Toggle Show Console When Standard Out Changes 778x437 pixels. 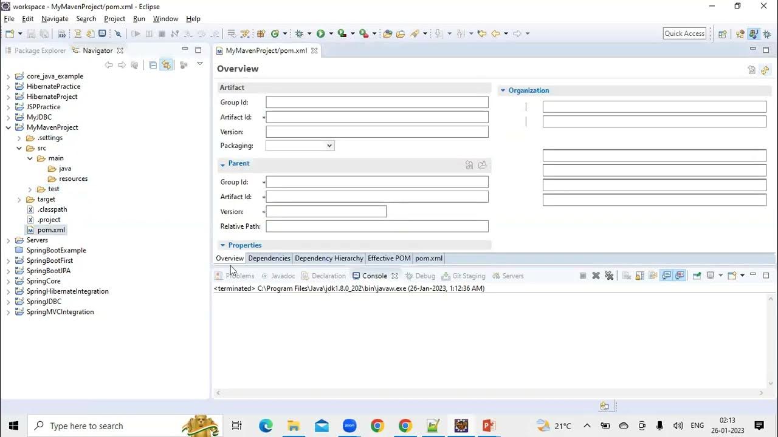coord(667,276)
